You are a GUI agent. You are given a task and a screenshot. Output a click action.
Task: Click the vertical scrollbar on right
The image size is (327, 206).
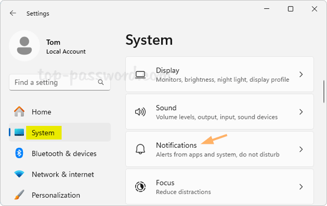click(x=324, y=92)
